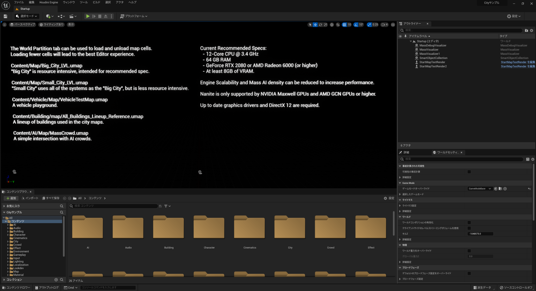This screenshot has height=291, width=536.
Task: Enable 可視性の事前計算 checkbox
Action: coord(469,171)
